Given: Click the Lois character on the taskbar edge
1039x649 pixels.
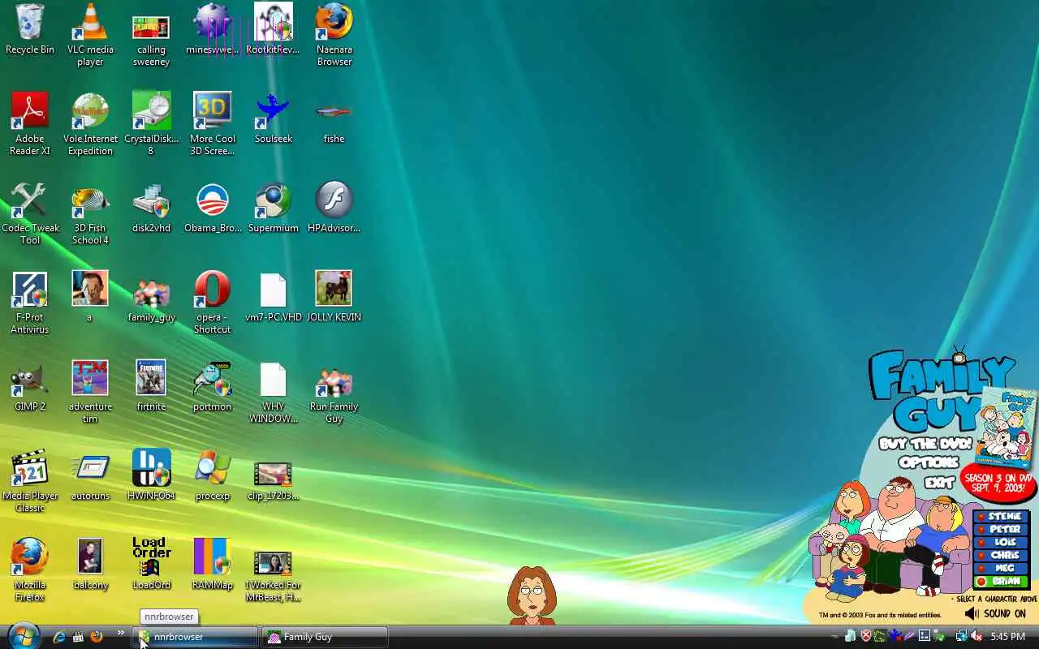Looking at the screenshot, I should (x=532, y=595).
